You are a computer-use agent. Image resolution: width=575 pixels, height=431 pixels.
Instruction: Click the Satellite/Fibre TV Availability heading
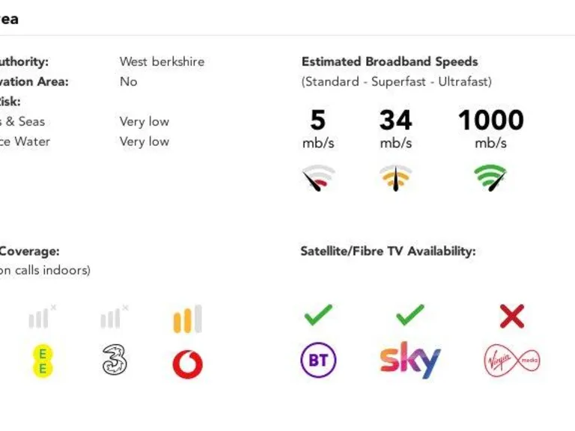pyautogui.click(x=388, y=251)
